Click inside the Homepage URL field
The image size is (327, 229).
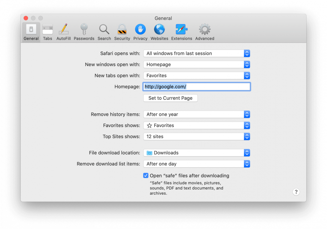pos(196,86)
